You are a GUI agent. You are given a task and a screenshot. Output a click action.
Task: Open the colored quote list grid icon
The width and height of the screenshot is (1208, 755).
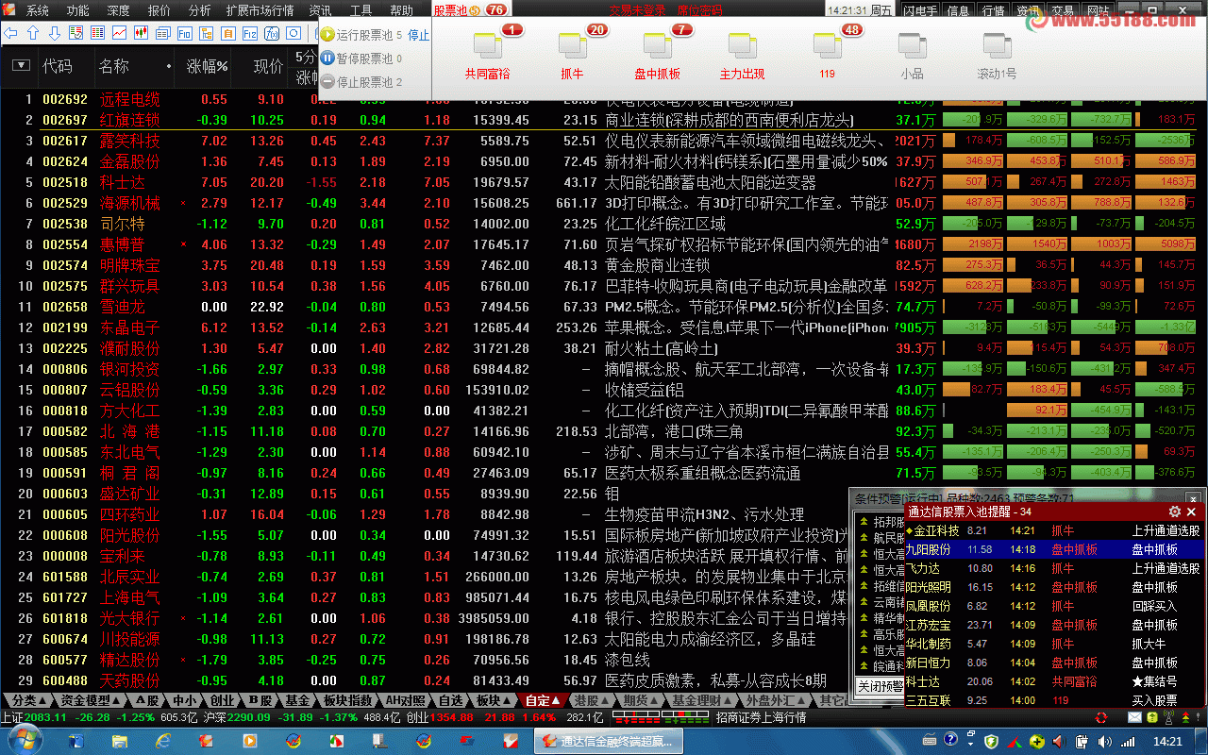(98, 33)
